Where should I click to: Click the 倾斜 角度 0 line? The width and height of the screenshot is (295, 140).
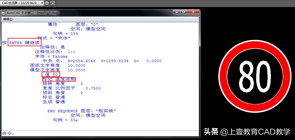click(63, 92)
